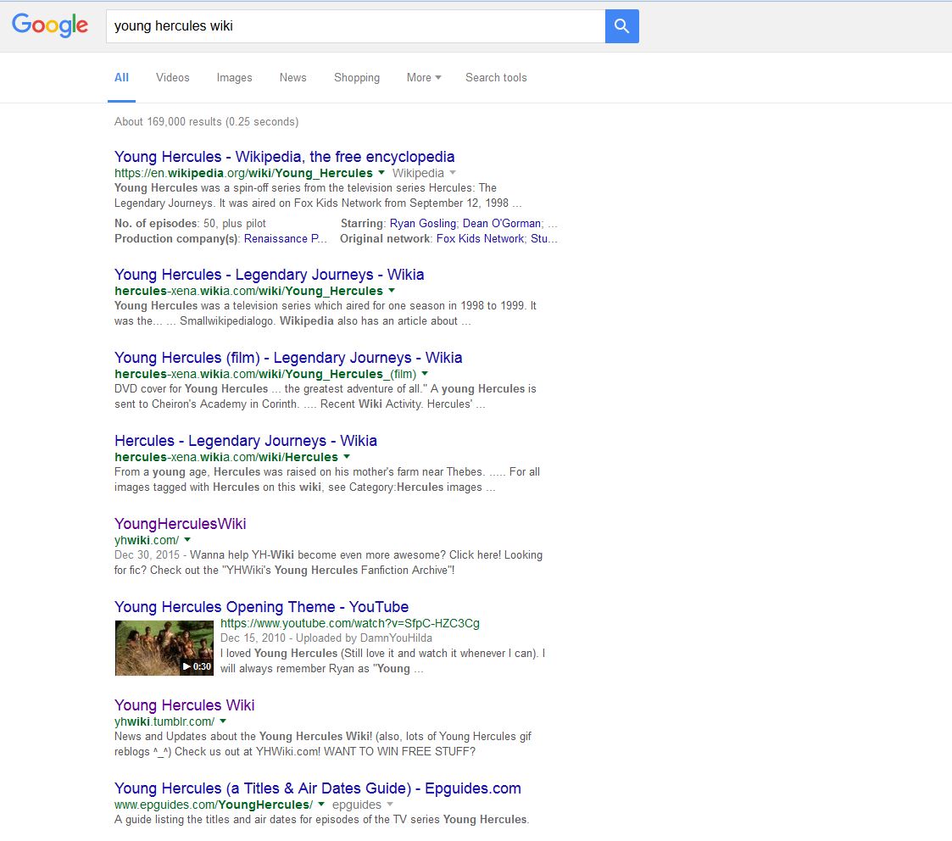Expand arrow beside the yhwiki.tumblr.com URL
Viewport: 952px width, 841px height.
click(223, 721)
